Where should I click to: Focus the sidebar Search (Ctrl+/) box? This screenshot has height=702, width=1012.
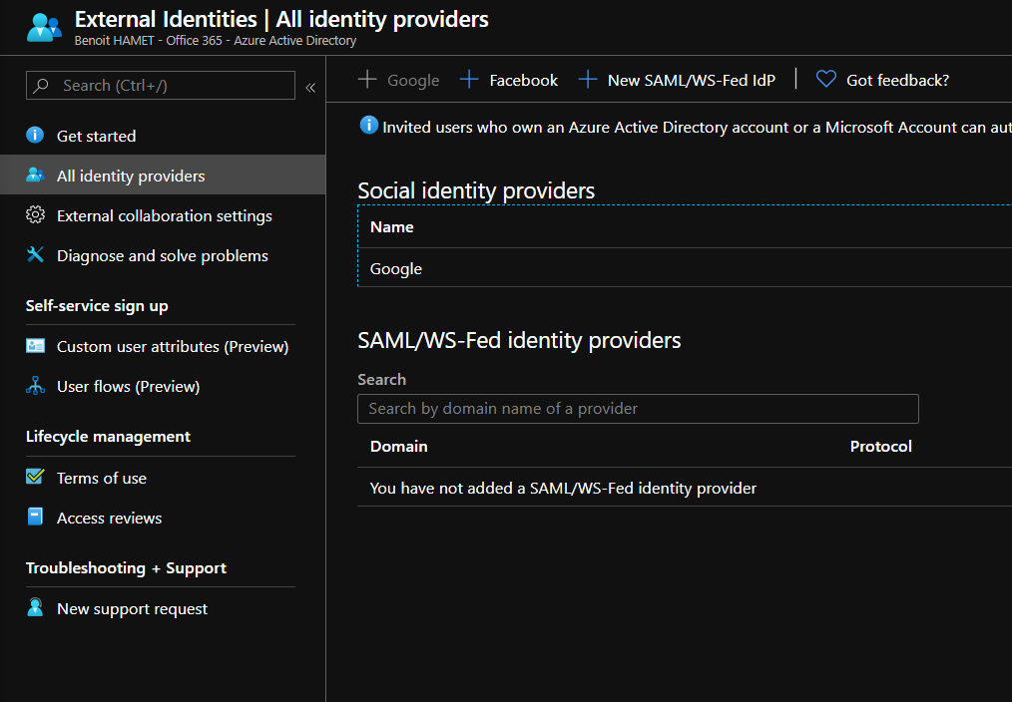tap(170, 86)
